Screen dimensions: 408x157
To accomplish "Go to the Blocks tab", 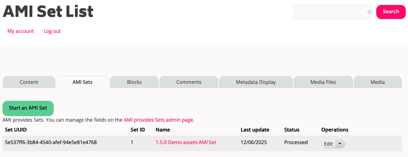I will tap(134, 82).
